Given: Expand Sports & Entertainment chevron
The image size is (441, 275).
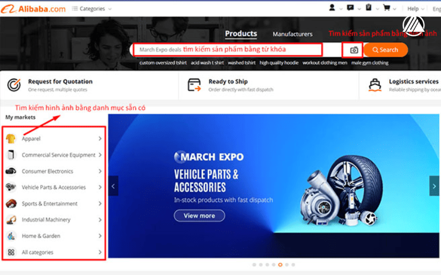Looking at the screenshot, I should click(x=100, y=204).
